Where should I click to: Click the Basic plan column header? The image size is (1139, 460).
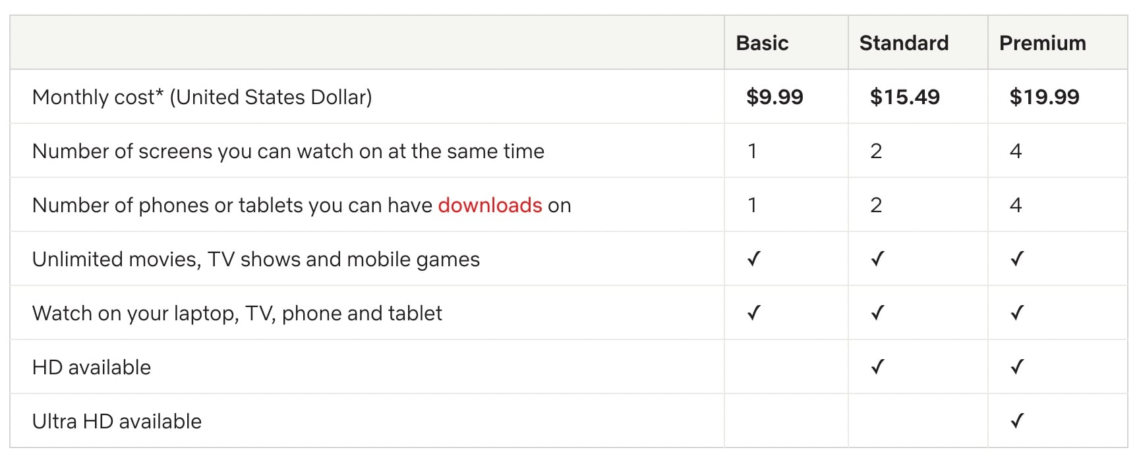click(x=762, y=43)
